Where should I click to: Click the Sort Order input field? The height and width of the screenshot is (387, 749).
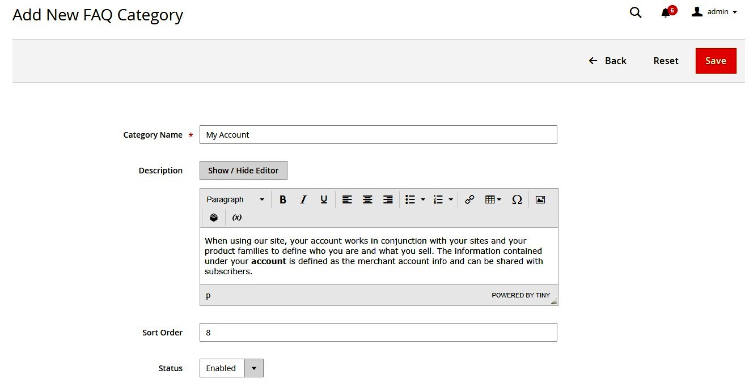[x=378, y=333]
